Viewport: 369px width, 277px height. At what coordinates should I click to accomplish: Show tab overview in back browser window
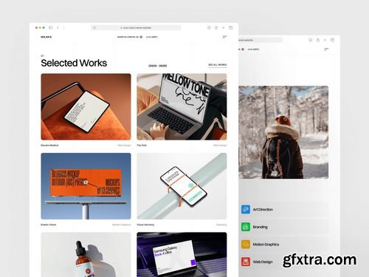(332, 40)
